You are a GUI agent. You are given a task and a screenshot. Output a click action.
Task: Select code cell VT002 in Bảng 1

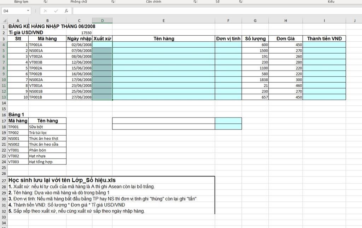(18, 156)
